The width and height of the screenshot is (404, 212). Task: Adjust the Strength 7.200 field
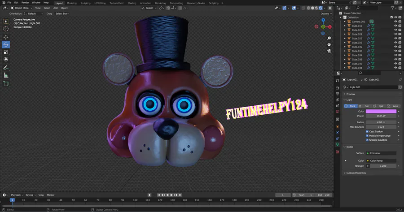click(383, 166)
